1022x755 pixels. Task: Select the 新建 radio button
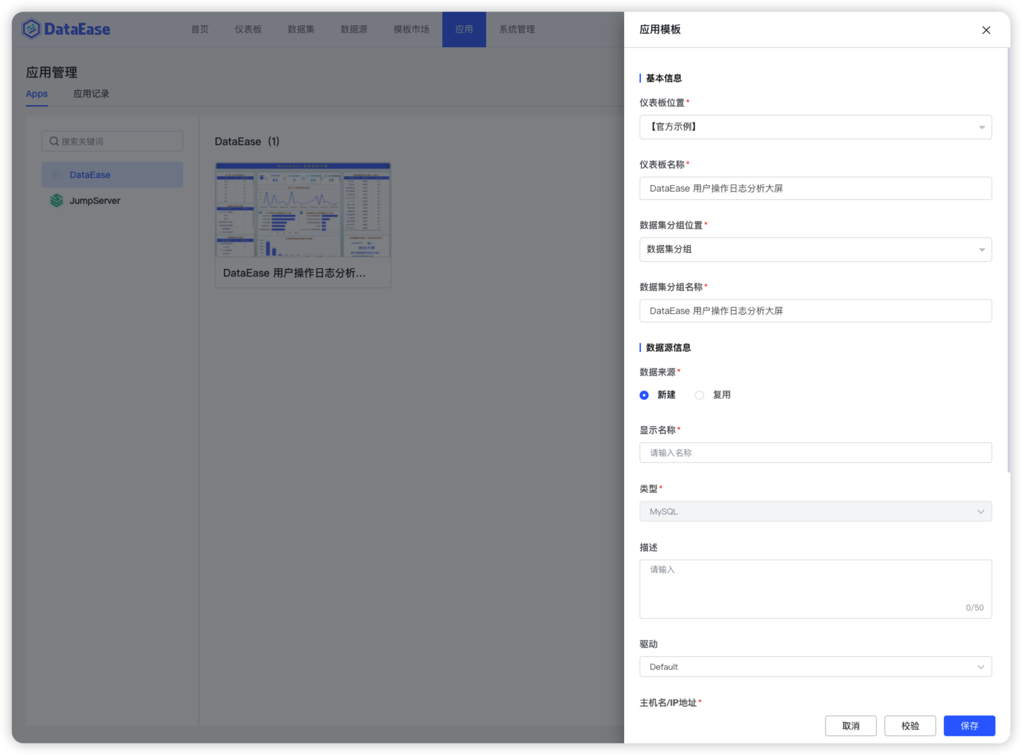pos(644,395)
